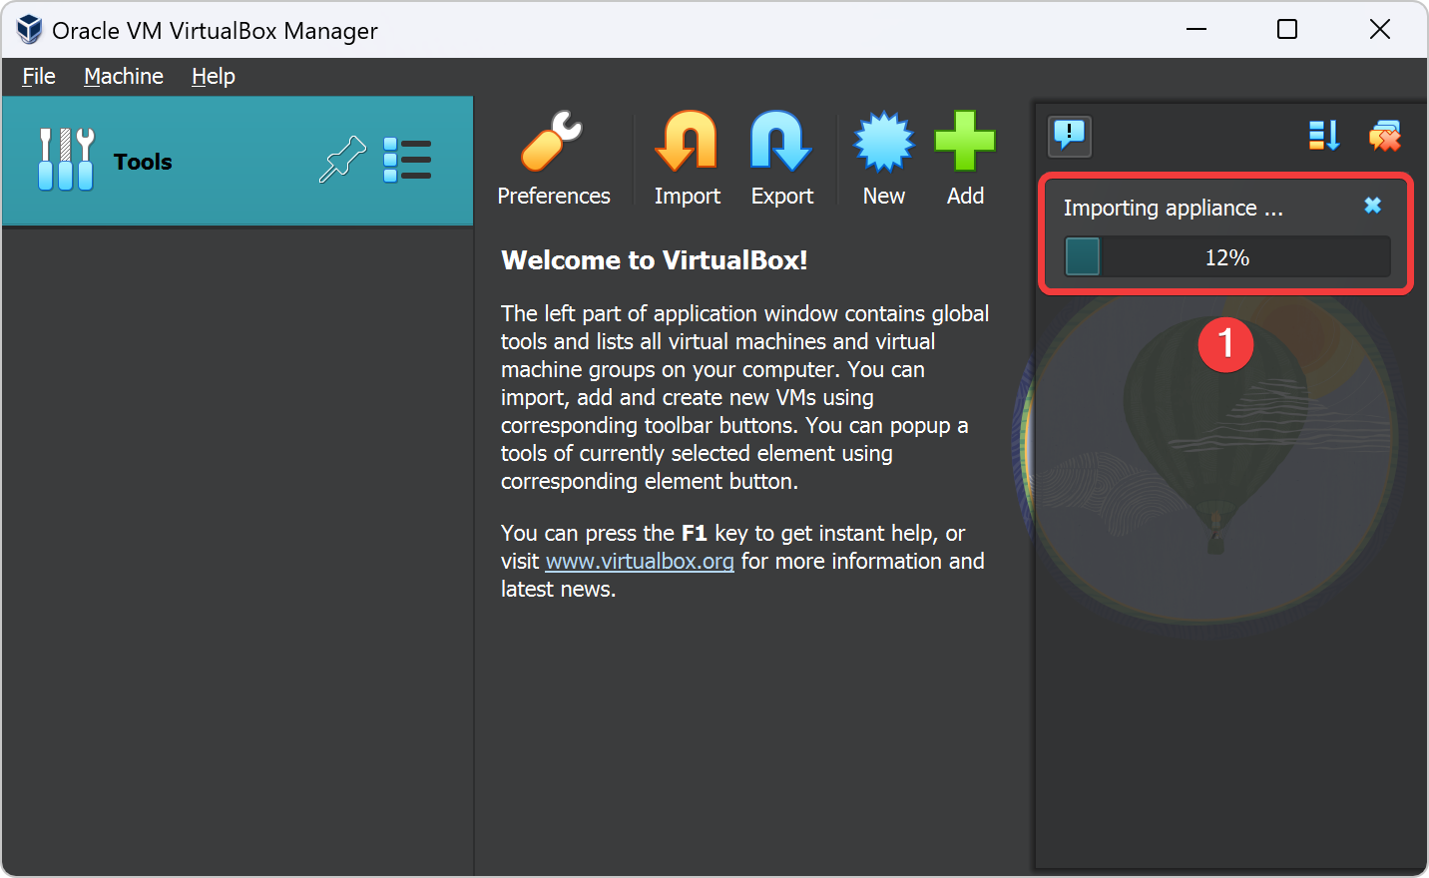1429x878 pixels.
Task: Create a New virtual machine
Action: tap(884, 159)
